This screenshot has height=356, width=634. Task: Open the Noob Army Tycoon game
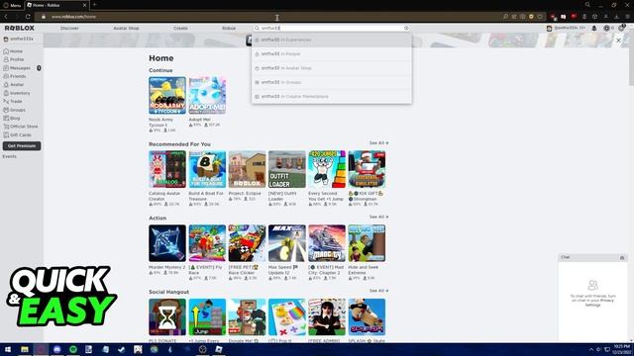click(167, 96)
